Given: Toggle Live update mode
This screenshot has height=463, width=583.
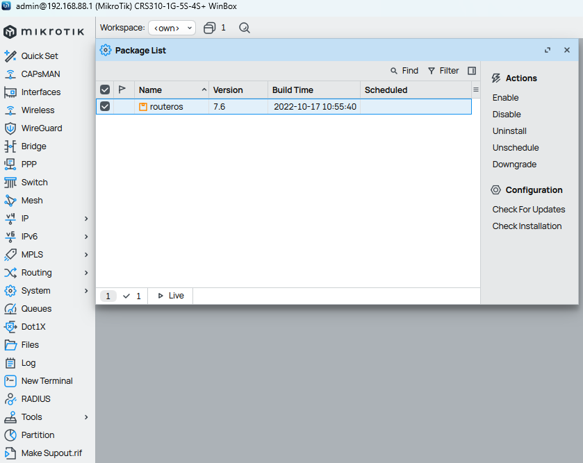Looking at the screenshot, I should tap(171, 296).
